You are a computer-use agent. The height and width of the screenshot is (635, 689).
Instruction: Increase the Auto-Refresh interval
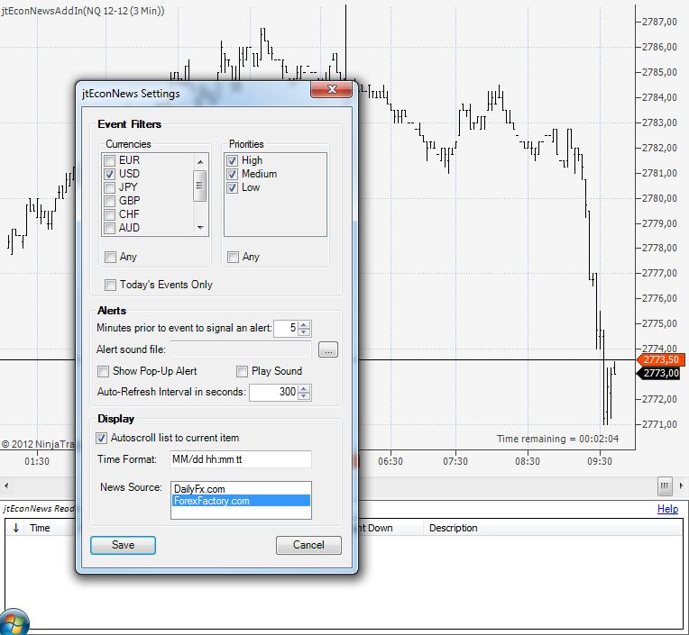(304, 388)
